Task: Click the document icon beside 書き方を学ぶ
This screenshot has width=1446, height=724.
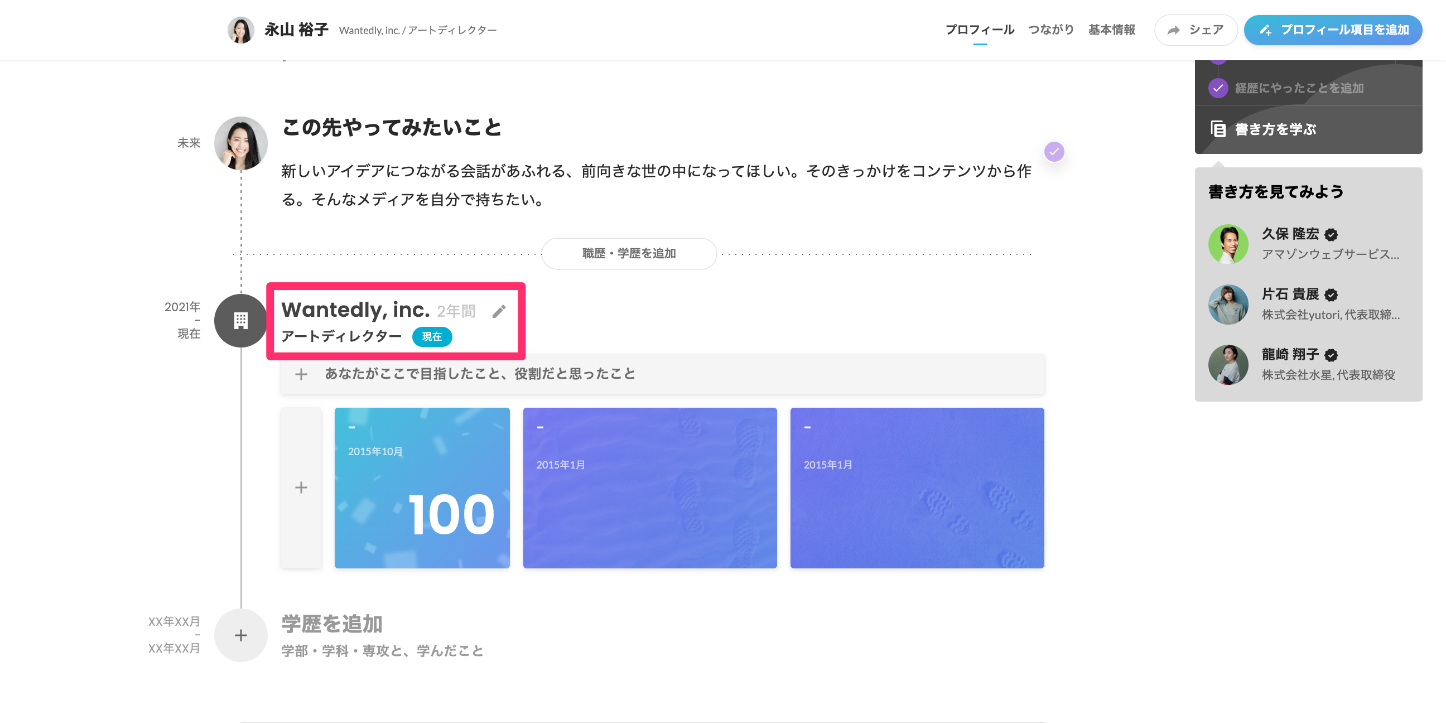Action: [1218, 129]
